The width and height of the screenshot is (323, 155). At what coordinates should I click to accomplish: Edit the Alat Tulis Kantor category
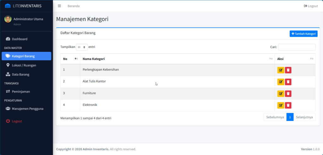tap(280, 82)
